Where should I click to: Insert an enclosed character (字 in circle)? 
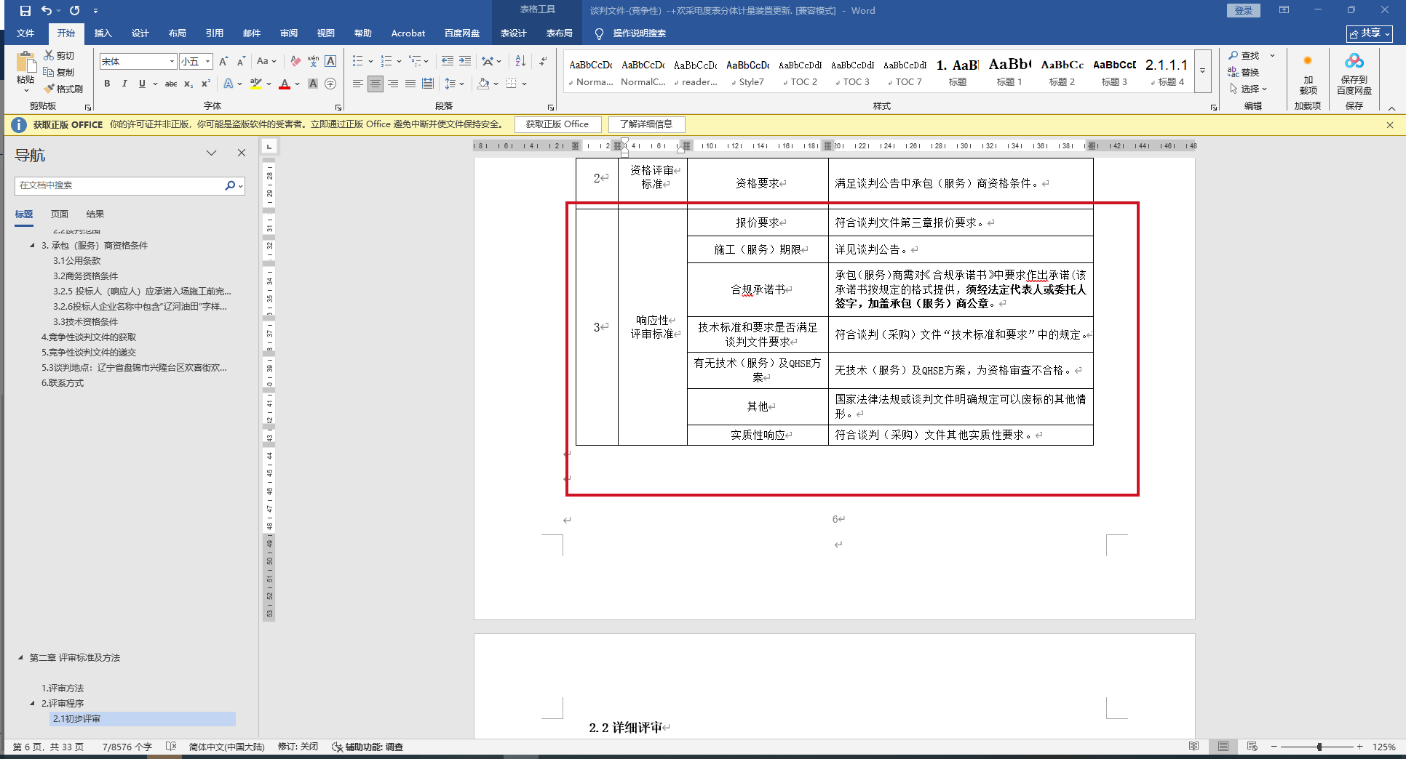click(330, 84)
